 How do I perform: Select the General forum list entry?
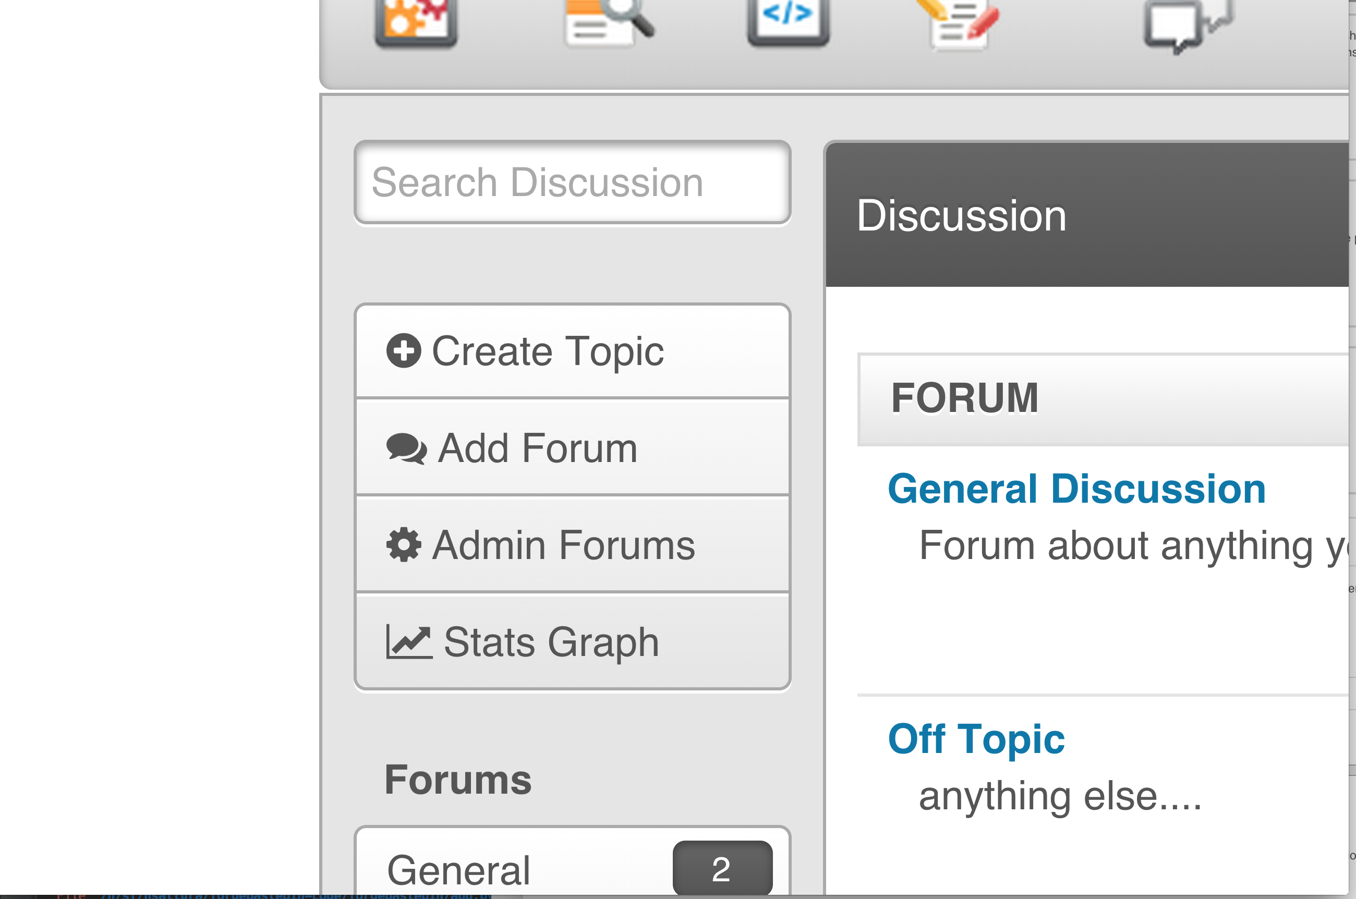(x=458, y=870)
